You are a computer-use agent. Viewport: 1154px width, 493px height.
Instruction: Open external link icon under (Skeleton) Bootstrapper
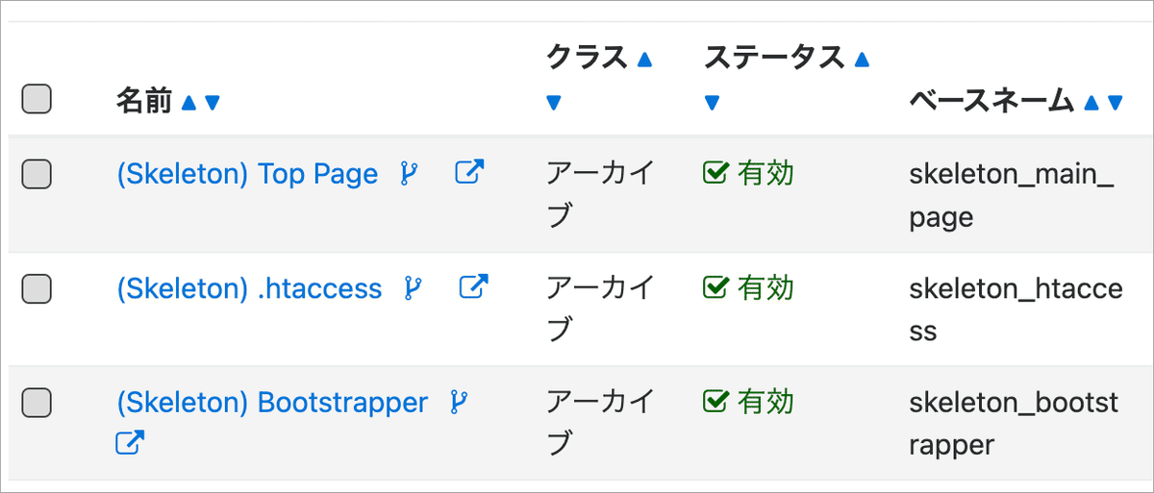pos(130,443)
